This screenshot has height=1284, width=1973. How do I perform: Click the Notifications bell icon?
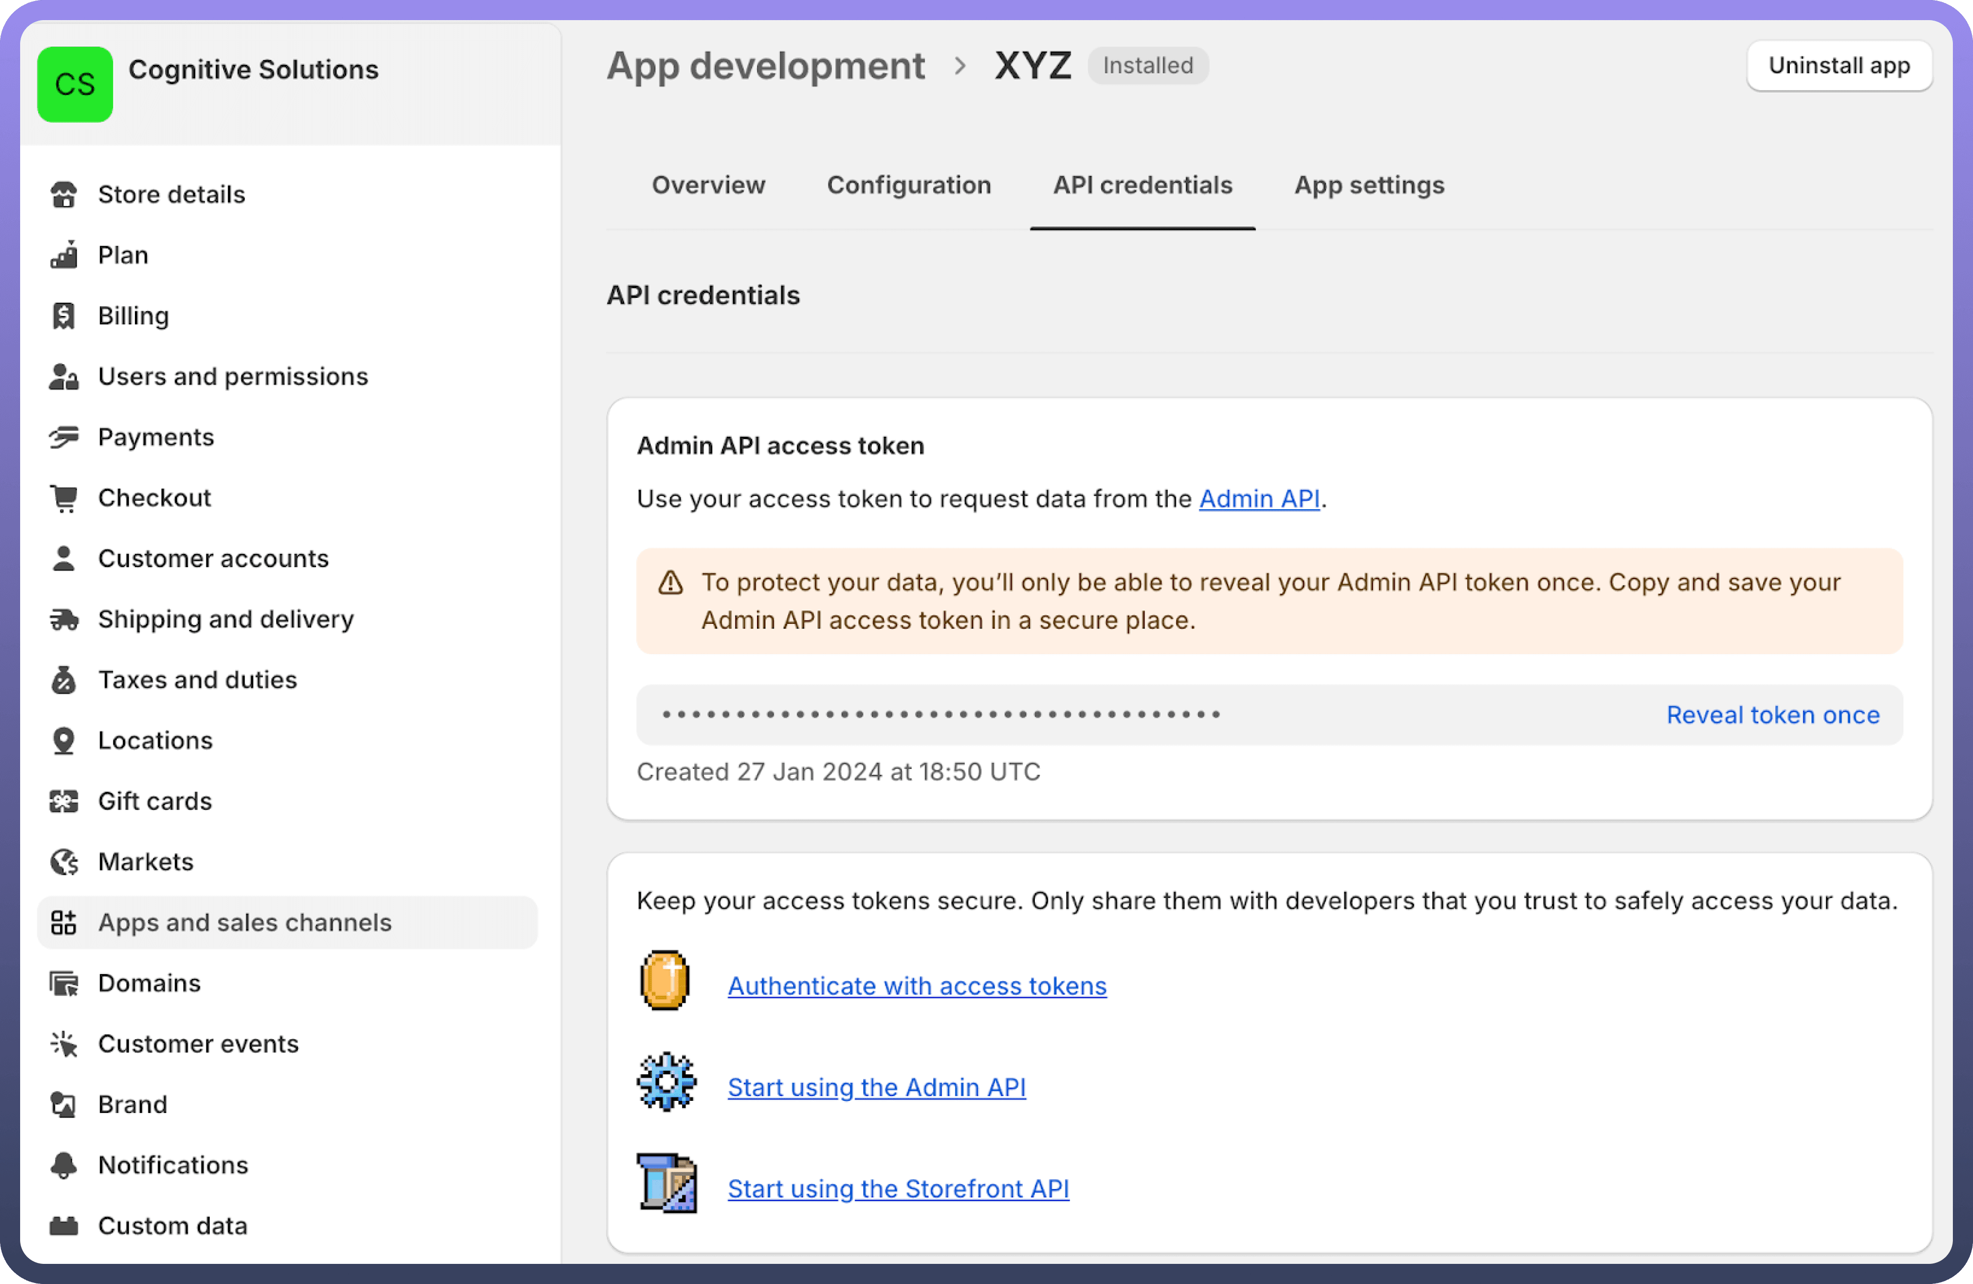point(64,1165)
